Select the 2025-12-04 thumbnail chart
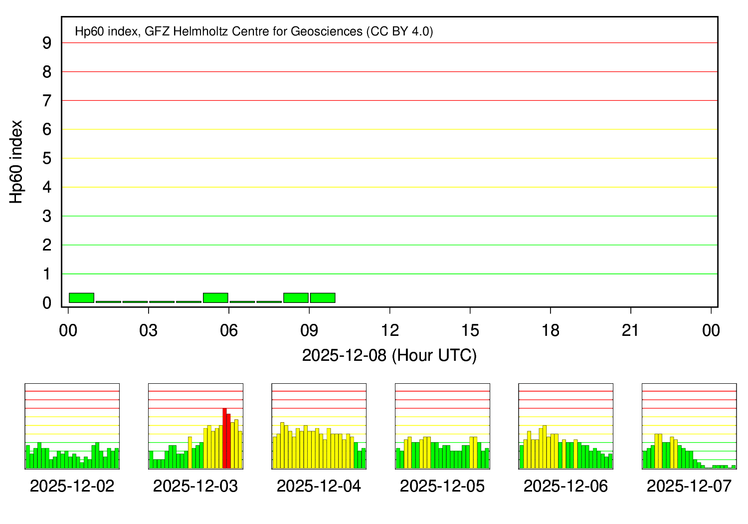748x524 pixels. (x=319, y=426)
